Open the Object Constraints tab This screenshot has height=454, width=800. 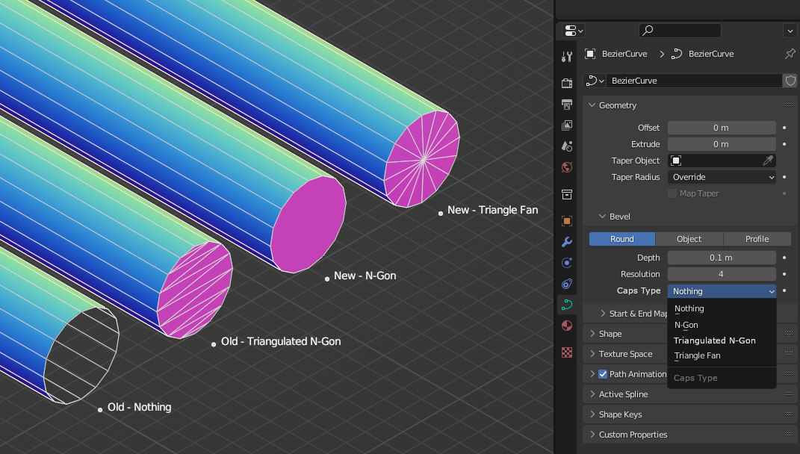(x=566, y=284)
